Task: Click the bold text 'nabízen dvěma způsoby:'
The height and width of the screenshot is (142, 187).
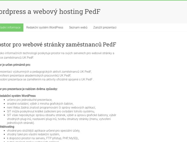Action: (29, 89)
